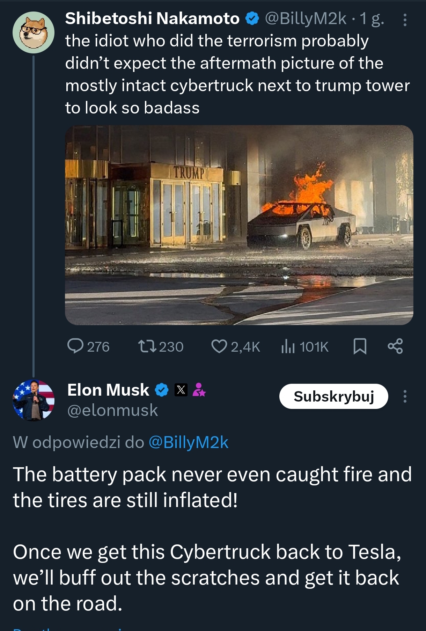Screen dimensions: 426x631
Task: Tap the X affiliation badge by Elon Musk
Action: (181, 390)
